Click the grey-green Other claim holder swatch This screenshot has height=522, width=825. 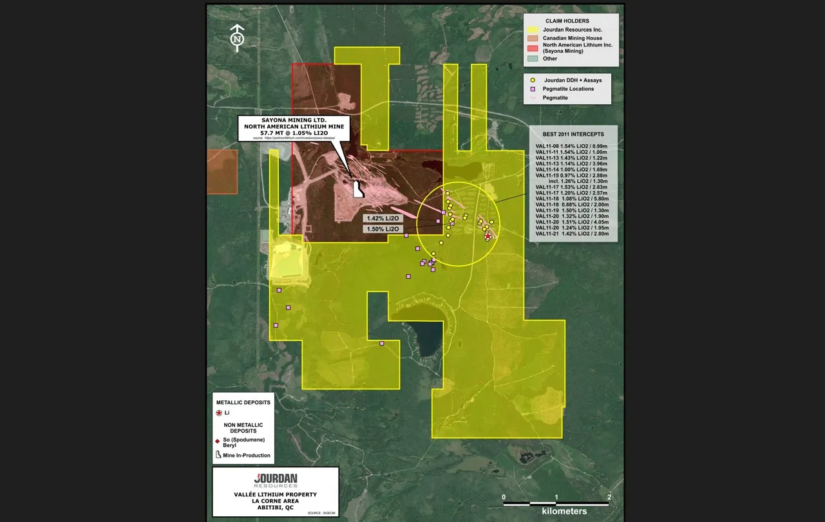(x=533, y=59)
